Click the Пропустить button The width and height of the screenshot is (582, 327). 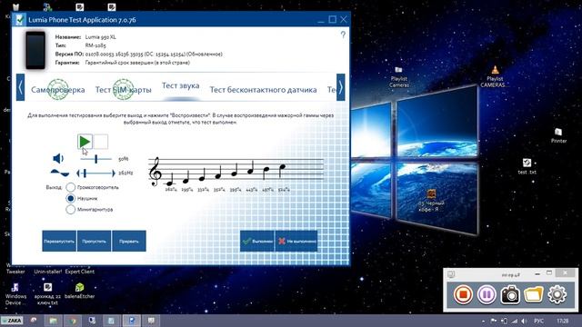[x=94, y=241]
